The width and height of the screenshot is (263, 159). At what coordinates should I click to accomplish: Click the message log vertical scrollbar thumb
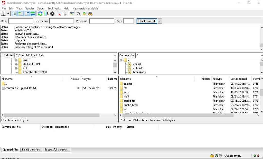click(261, 45)
